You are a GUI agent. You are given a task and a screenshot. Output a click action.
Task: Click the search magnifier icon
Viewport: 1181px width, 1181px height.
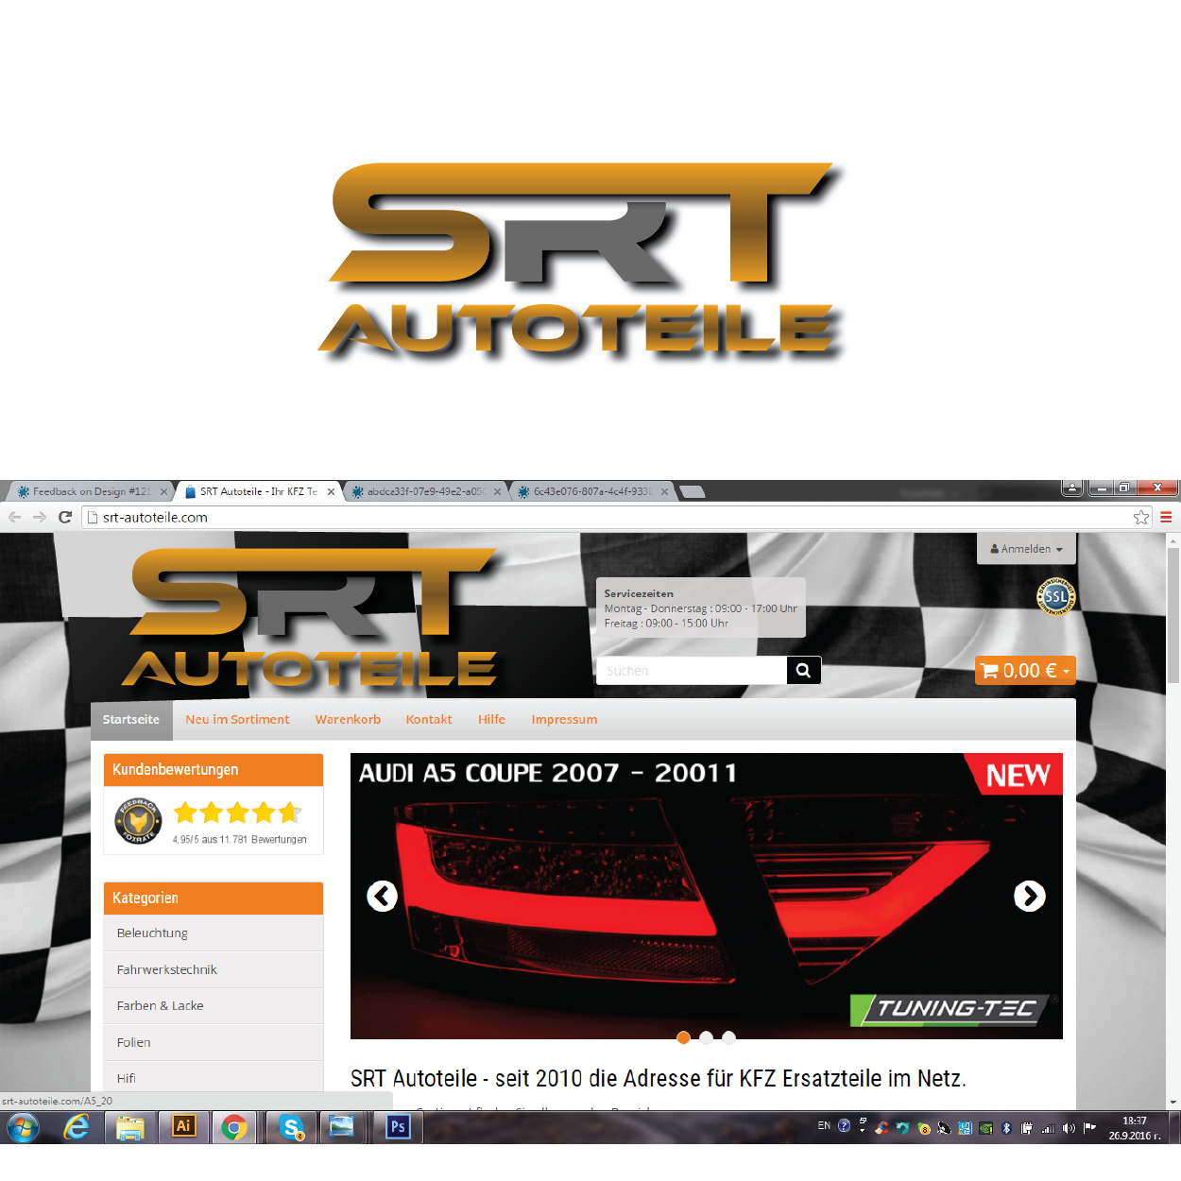tap(804, 670)
